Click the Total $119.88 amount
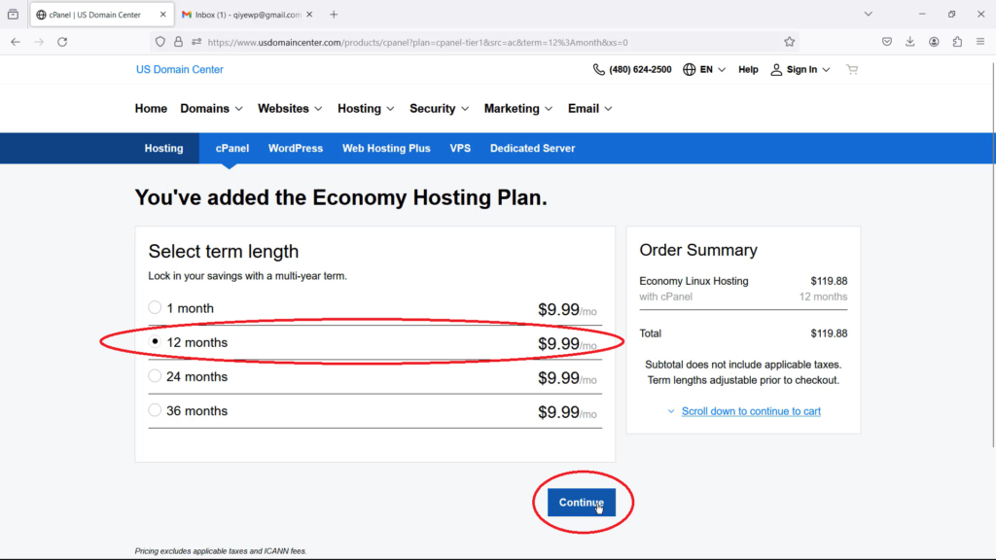Viewport: 996px width, 560px height. coord(829,333)
